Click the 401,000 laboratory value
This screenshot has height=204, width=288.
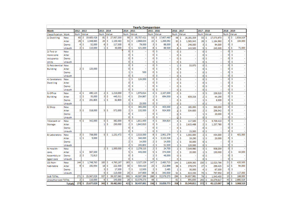(241, 135)
